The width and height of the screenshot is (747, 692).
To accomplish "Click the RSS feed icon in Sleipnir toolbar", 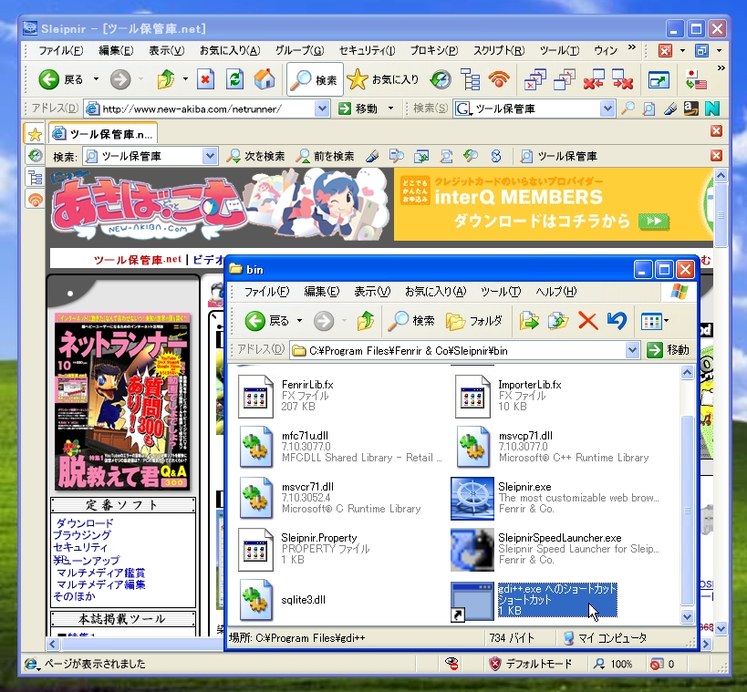I will click(x=499, y=79).
